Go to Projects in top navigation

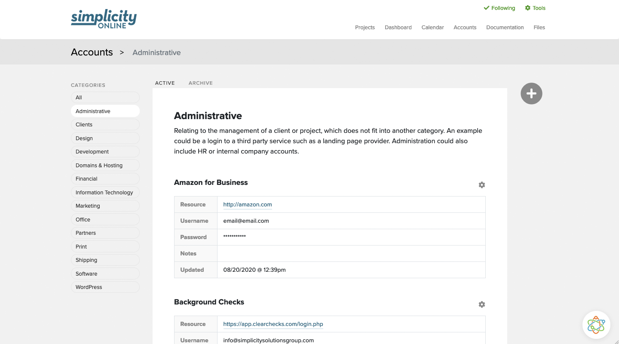coord(365,28)
